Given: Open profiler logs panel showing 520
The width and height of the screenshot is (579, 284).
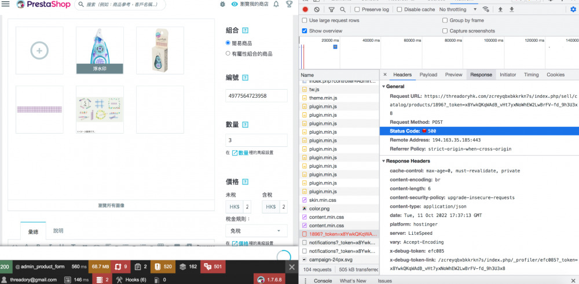Looking at the screenshot, I should click(164, 267).
